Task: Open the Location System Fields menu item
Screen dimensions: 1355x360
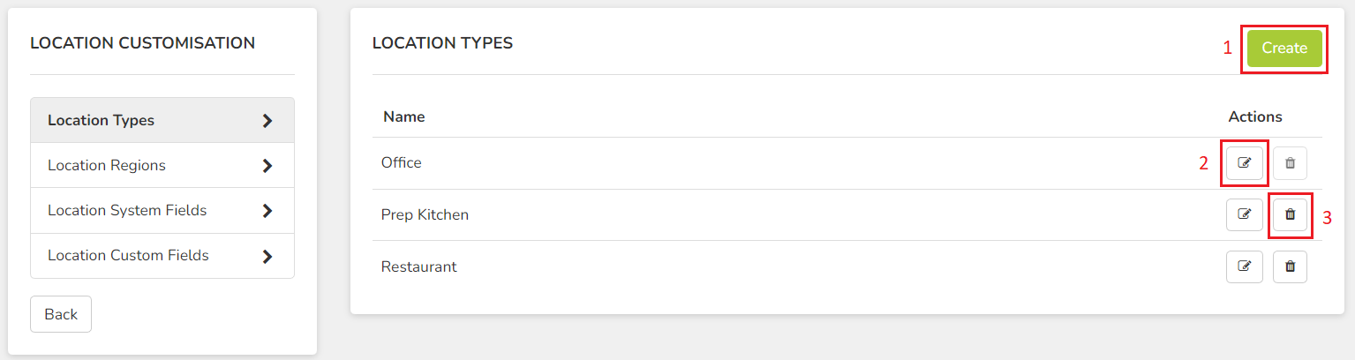Action: (162, 211)
